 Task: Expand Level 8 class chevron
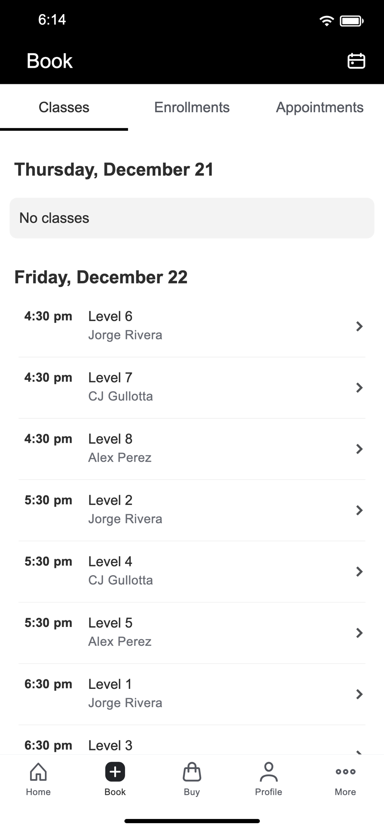pos(359,449)
